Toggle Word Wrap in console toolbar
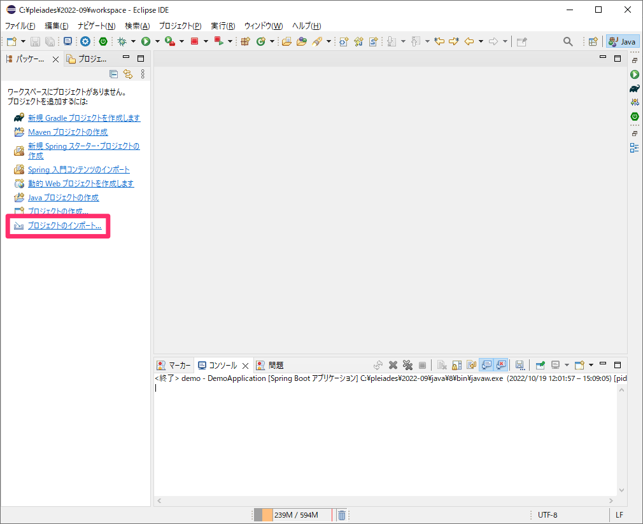This screenshot has height=524, width=643. click(x=472, y=364)
